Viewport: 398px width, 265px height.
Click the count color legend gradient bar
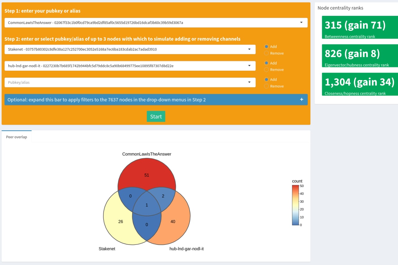coord(295,205)
